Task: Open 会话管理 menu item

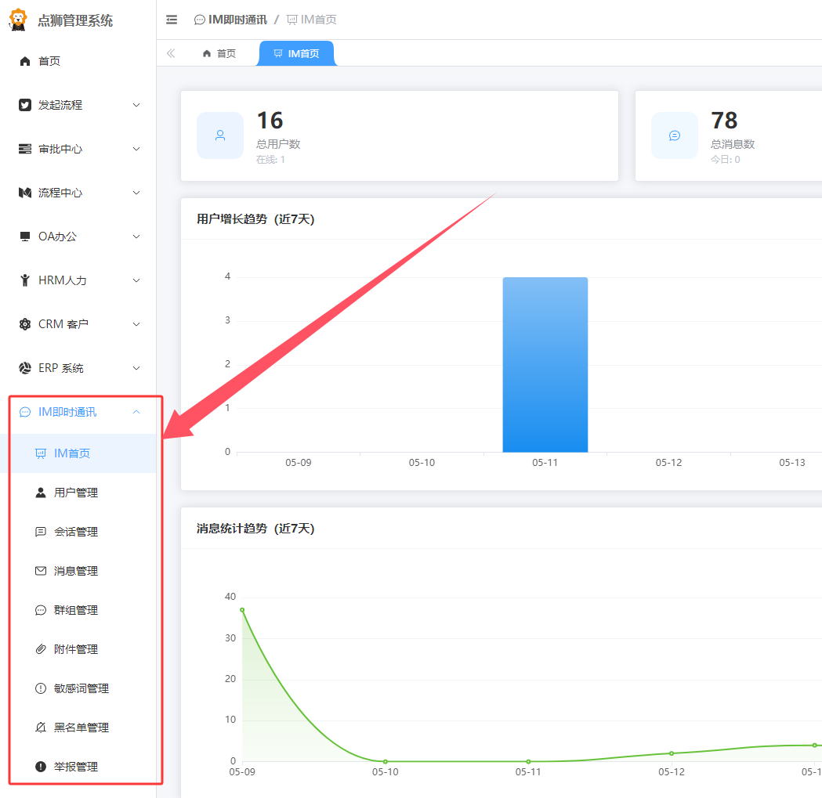Action: 78,532
